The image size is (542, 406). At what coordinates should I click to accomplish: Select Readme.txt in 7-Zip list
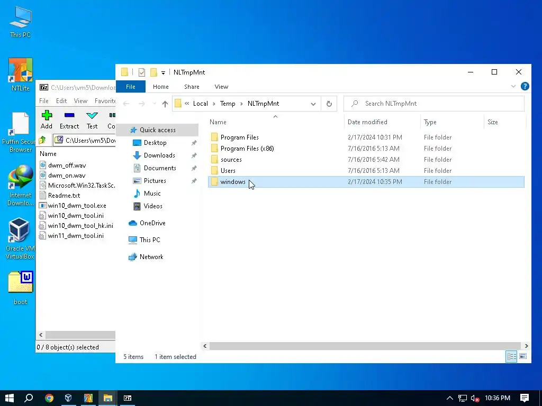[x=64, y=196]
